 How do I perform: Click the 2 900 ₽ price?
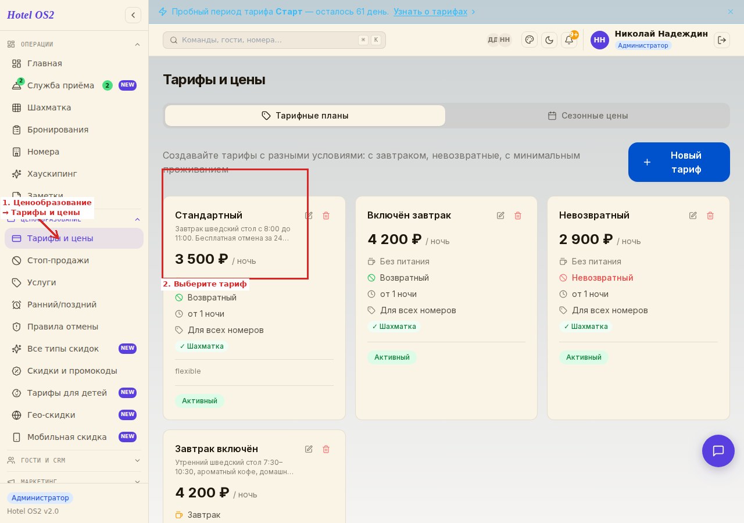coord(586,239)
